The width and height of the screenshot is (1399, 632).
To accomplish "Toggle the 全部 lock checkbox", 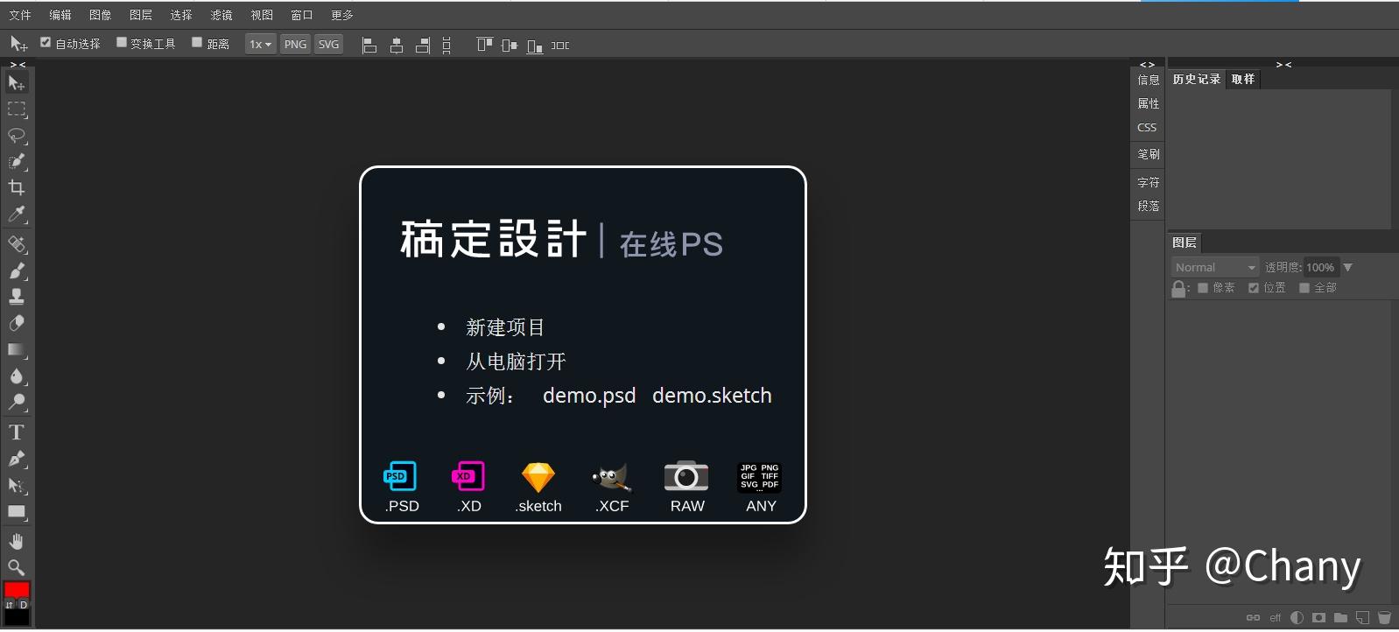I will 1304,288.
